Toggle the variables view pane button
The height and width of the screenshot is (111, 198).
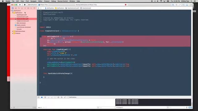tap(189, 108)
